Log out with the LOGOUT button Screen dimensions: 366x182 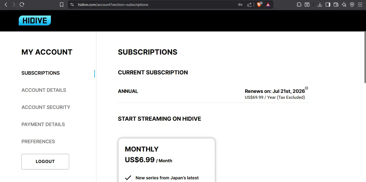[45, 162]
